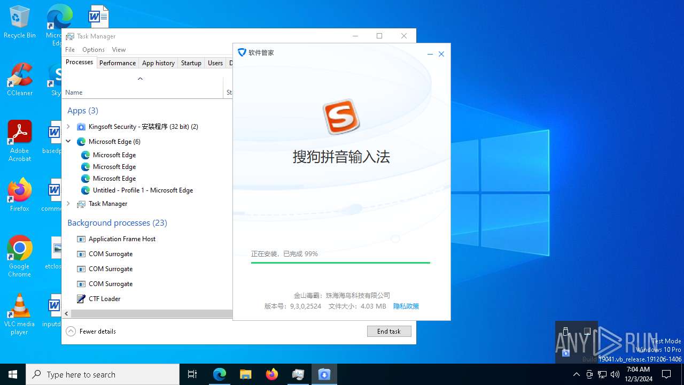
Task: Open VLC media player desktop shortcut
Action: coord(20,314)
